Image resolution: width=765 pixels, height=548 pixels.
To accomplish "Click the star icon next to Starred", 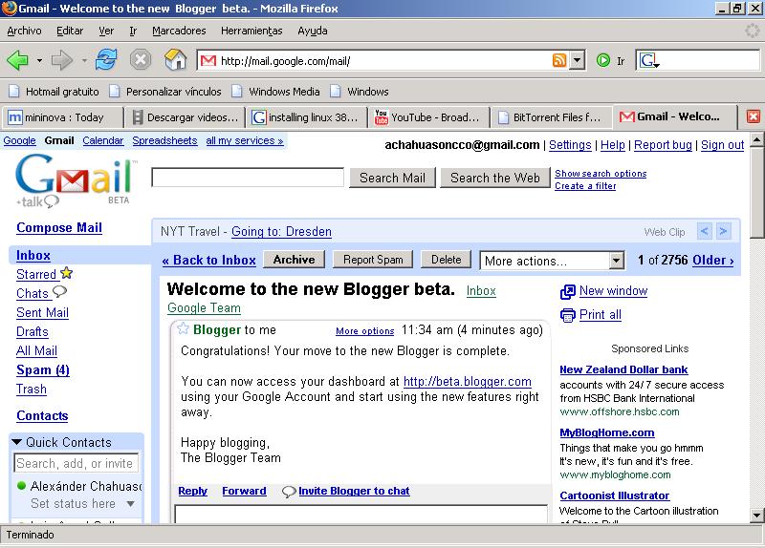I will [x=67, y=273].
